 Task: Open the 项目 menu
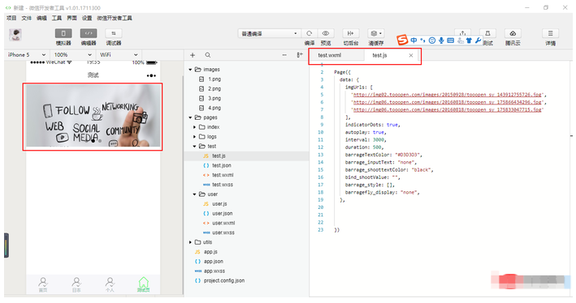coord(11,18)
